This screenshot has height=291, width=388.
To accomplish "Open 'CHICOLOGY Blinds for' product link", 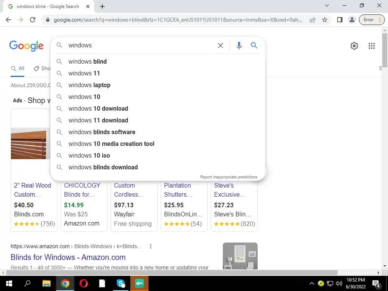I will click(82, 190).
